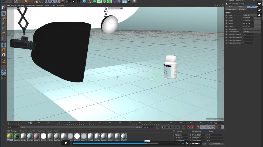
Task: Switch to the Phong tab
Action: click(x=241, y=9)
